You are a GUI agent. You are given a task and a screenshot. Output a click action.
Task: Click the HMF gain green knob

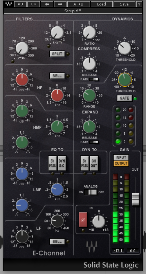coord(22,111)
